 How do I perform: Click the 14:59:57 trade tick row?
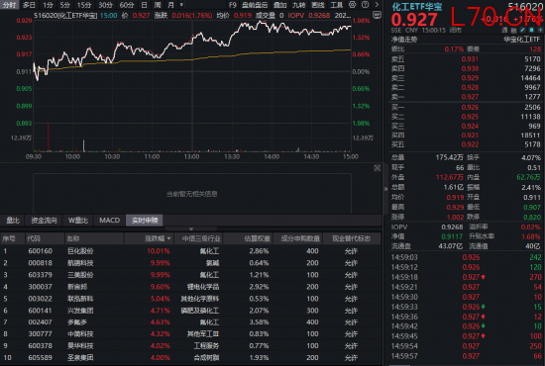(466, 356)
